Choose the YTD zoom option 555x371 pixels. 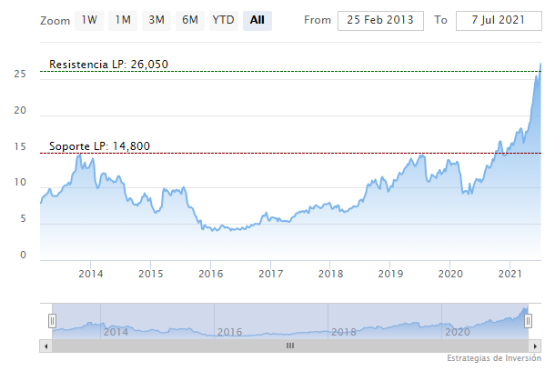tap(222, 19)
